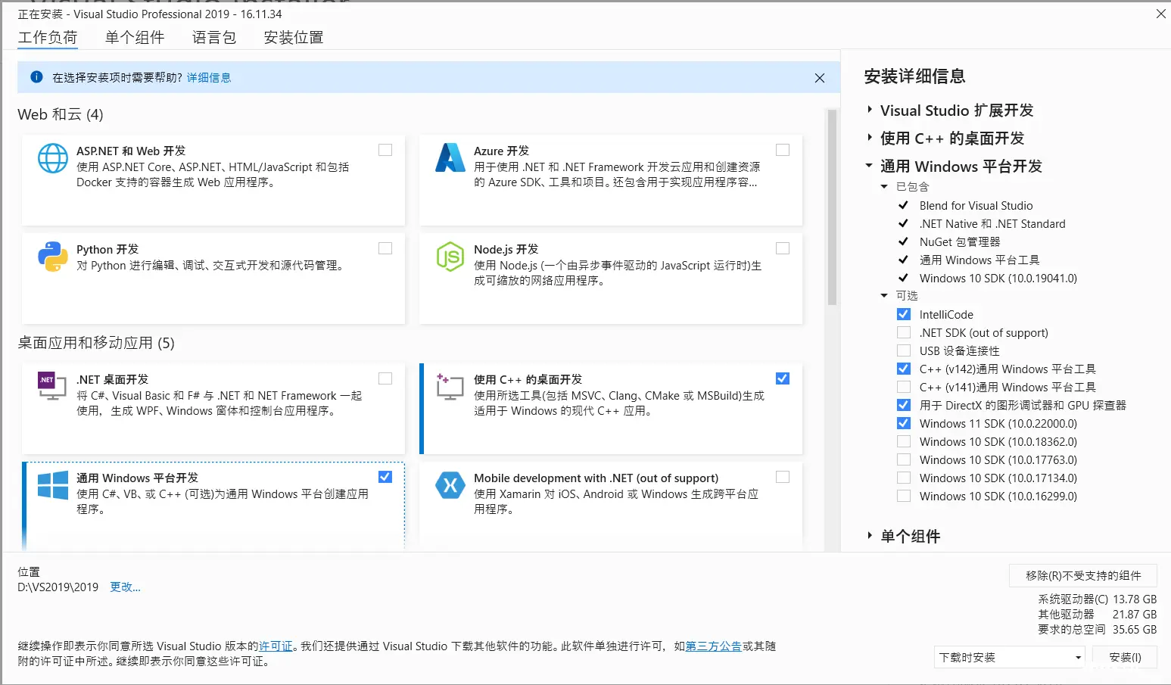Open the 许可证 license link
1171x685 pixels.
[x=276, y=646]
